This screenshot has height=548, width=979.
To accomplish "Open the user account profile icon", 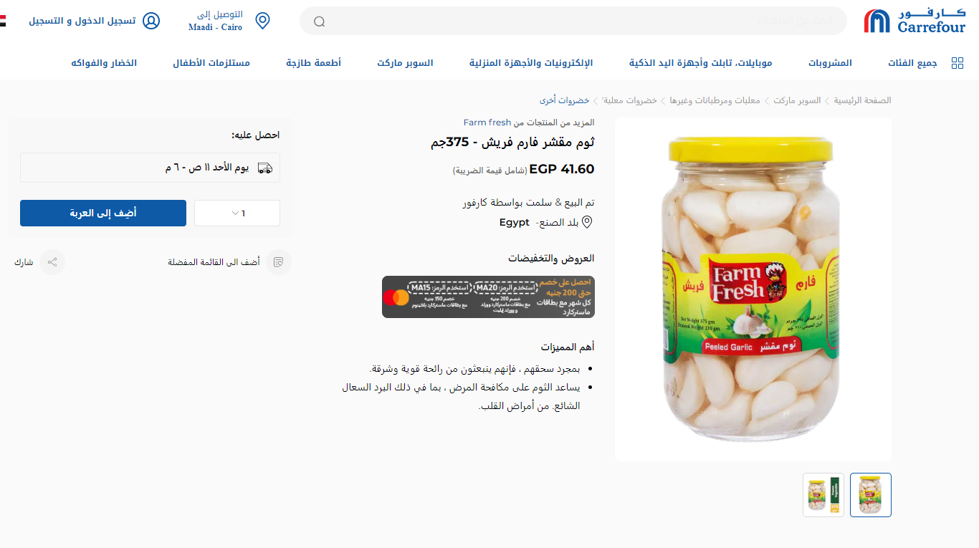I will pos(151,21).
